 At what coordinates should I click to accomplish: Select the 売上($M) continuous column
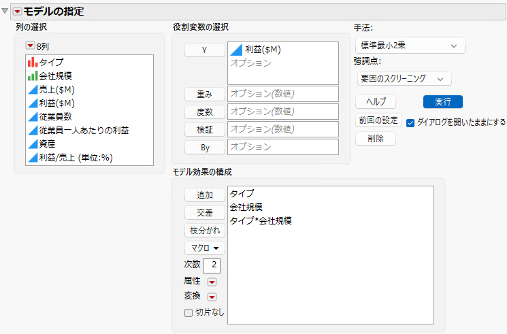point(89,90)
